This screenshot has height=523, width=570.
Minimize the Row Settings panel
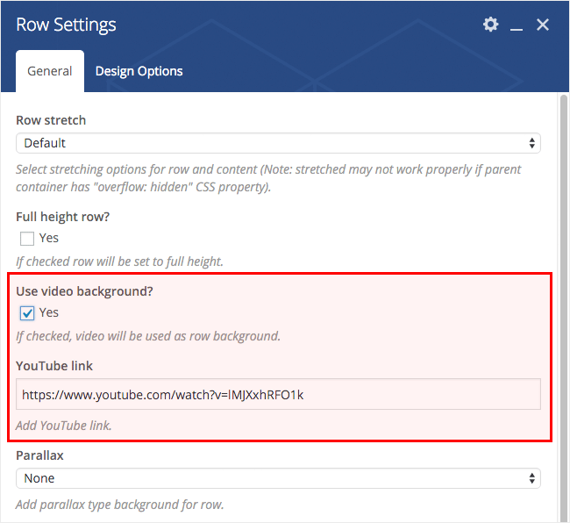[517, 25]
